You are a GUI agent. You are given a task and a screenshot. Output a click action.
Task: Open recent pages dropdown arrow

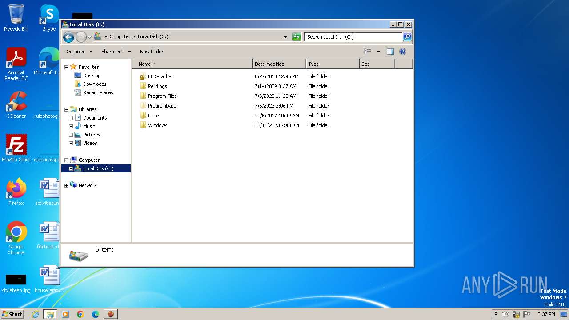89,37
